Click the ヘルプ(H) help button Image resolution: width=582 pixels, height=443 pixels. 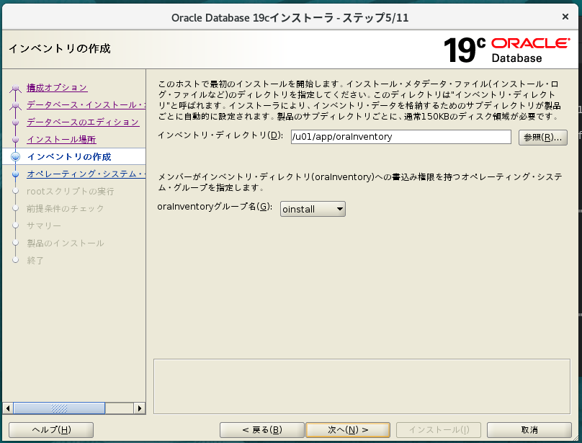pyautogui.click(x=51, y=430)
